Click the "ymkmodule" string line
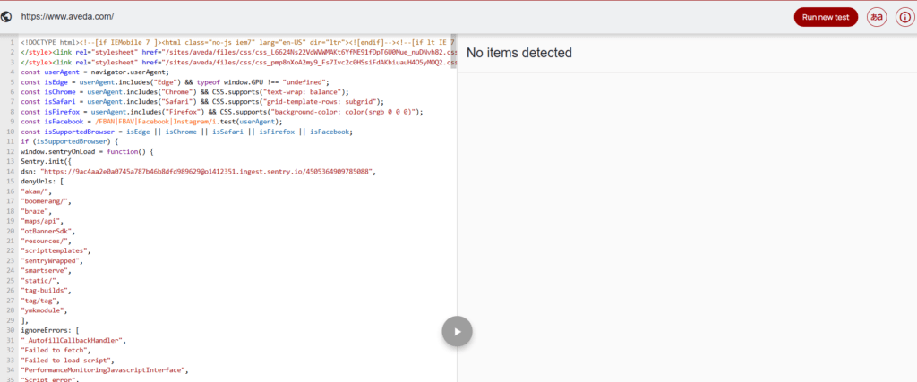This screenshot has height=382, width=917. [x=45, y=310]
